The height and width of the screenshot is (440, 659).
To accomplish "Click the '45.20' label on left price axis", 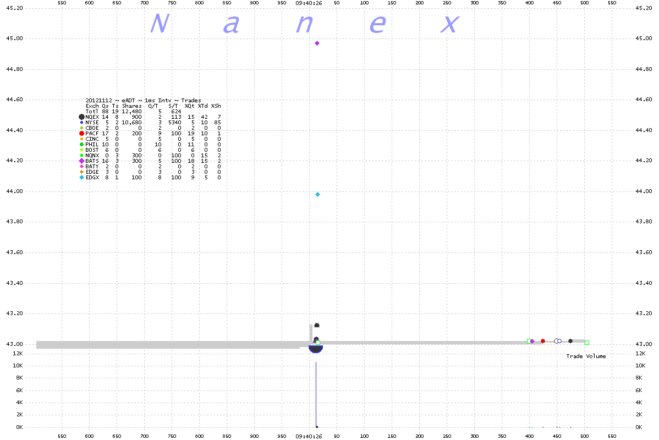I will 15,8.
